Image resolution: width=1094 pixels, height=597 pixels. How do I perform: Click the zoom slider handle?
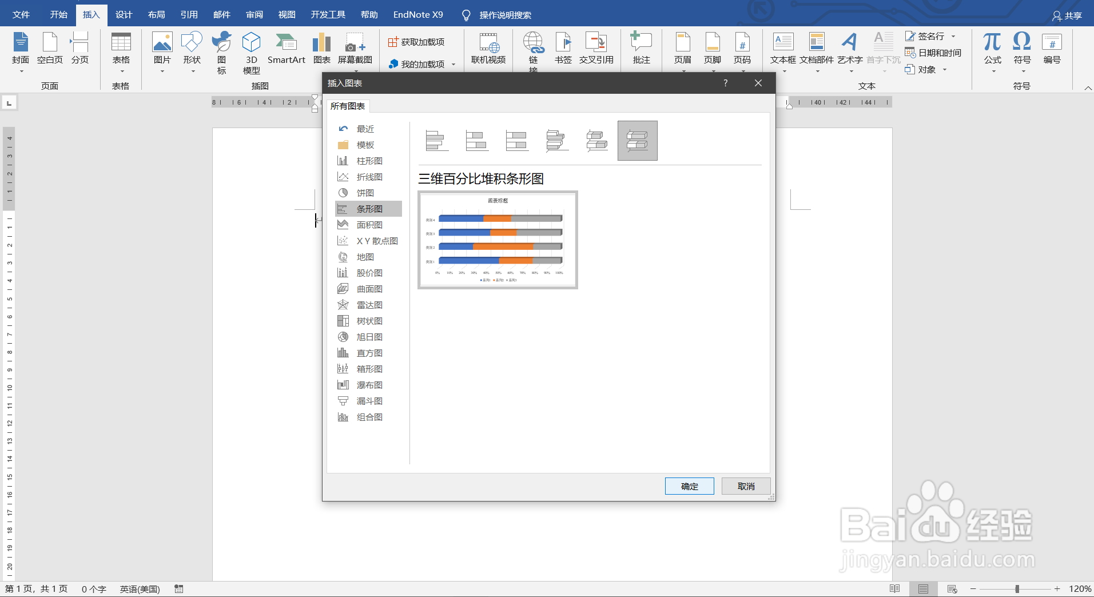(x=1017, y=588)
